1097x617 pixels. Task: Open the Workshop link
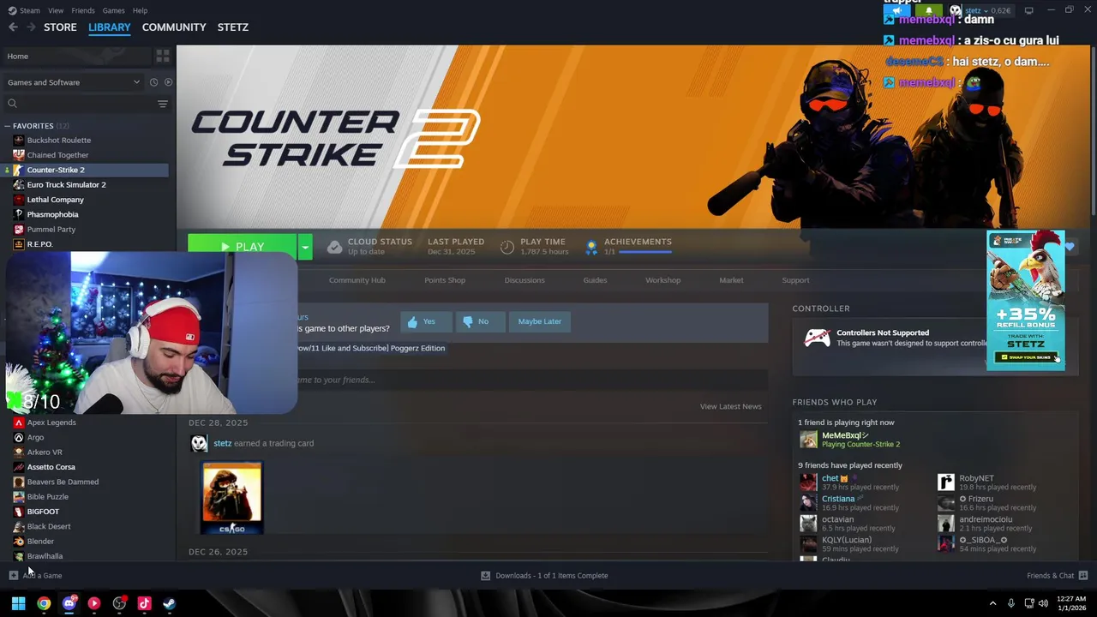coord(662,280)
